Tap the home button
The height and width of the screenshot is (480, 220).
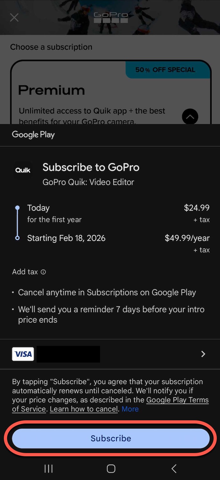point(111,469)
